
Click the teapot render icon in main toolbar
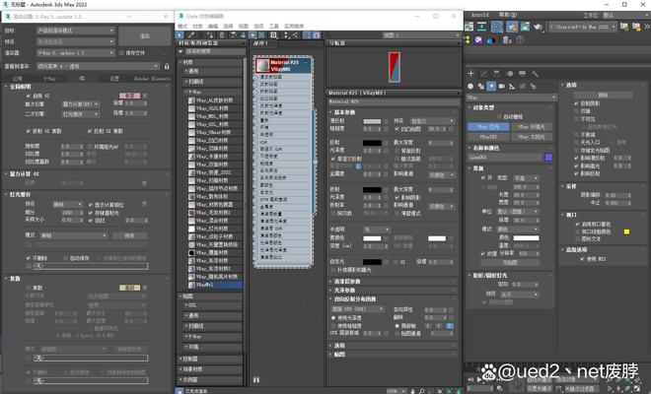click(539, 27)
